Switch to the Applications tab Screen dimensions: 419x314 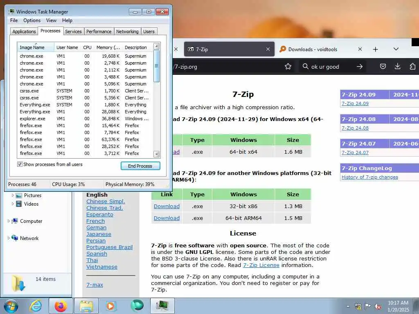point(24,31)
